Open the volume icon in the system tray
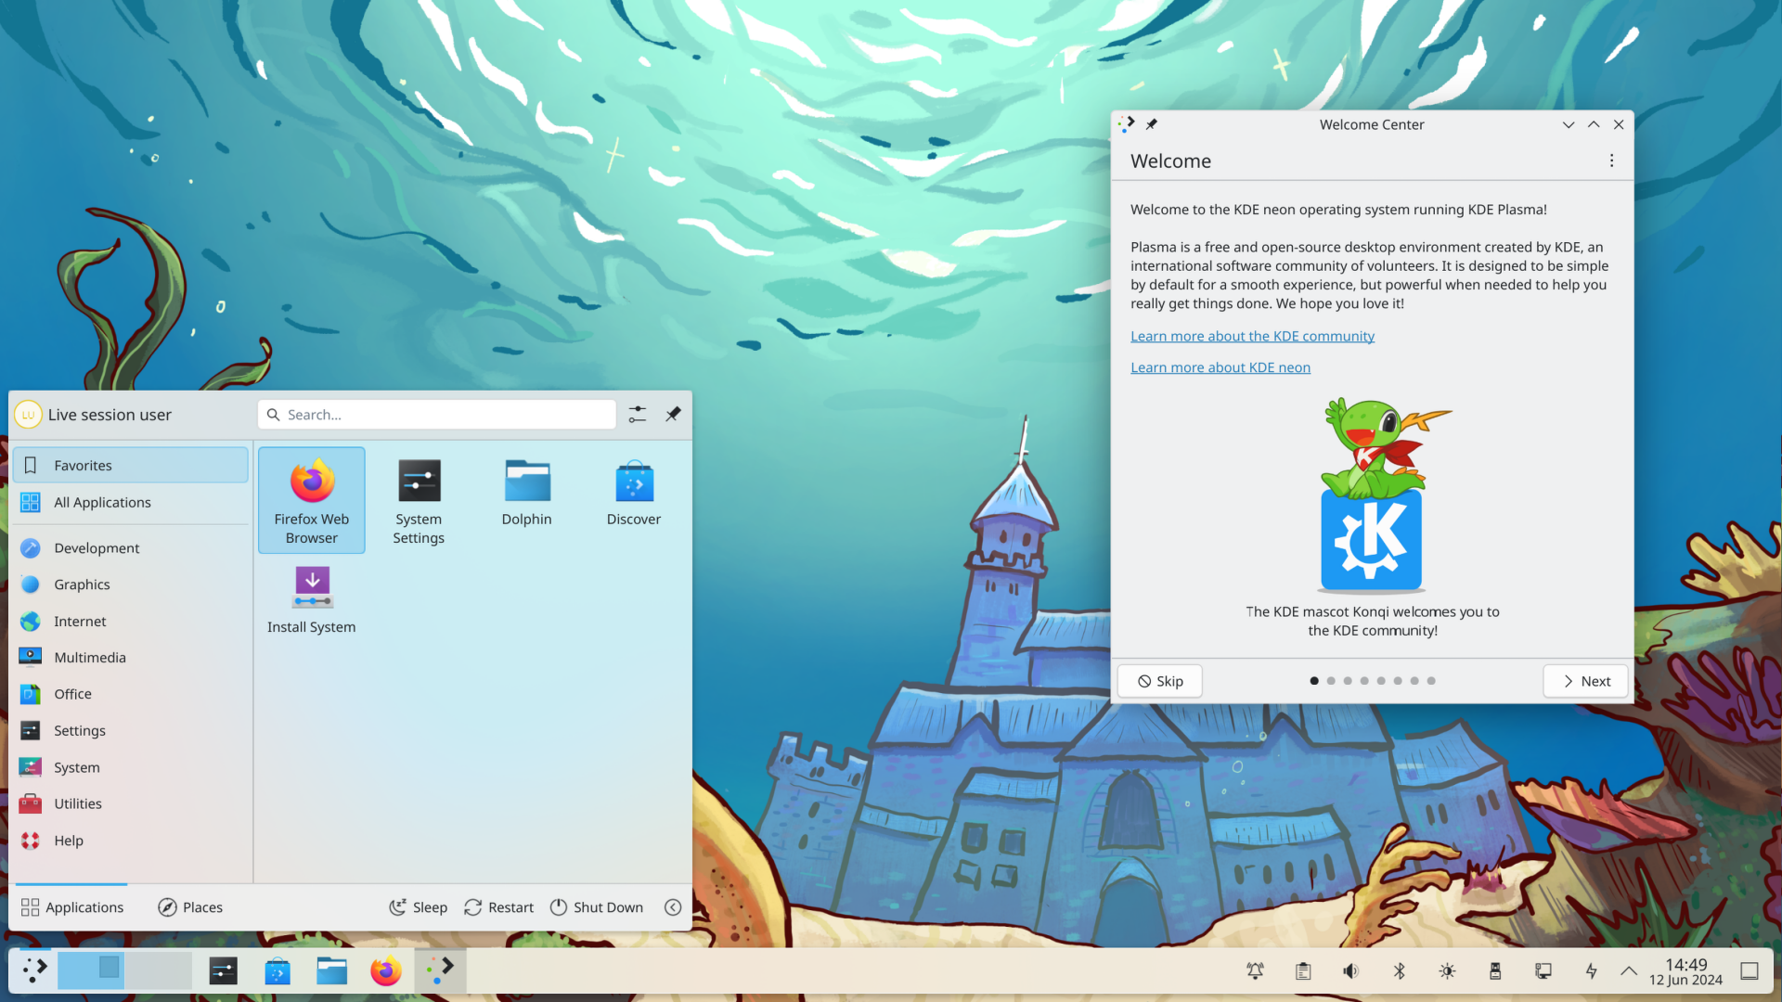 point(1350,970)
